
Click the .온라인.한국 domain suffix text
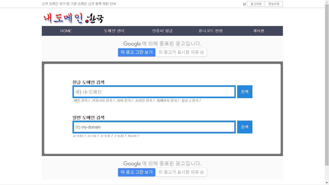[143, 100]
